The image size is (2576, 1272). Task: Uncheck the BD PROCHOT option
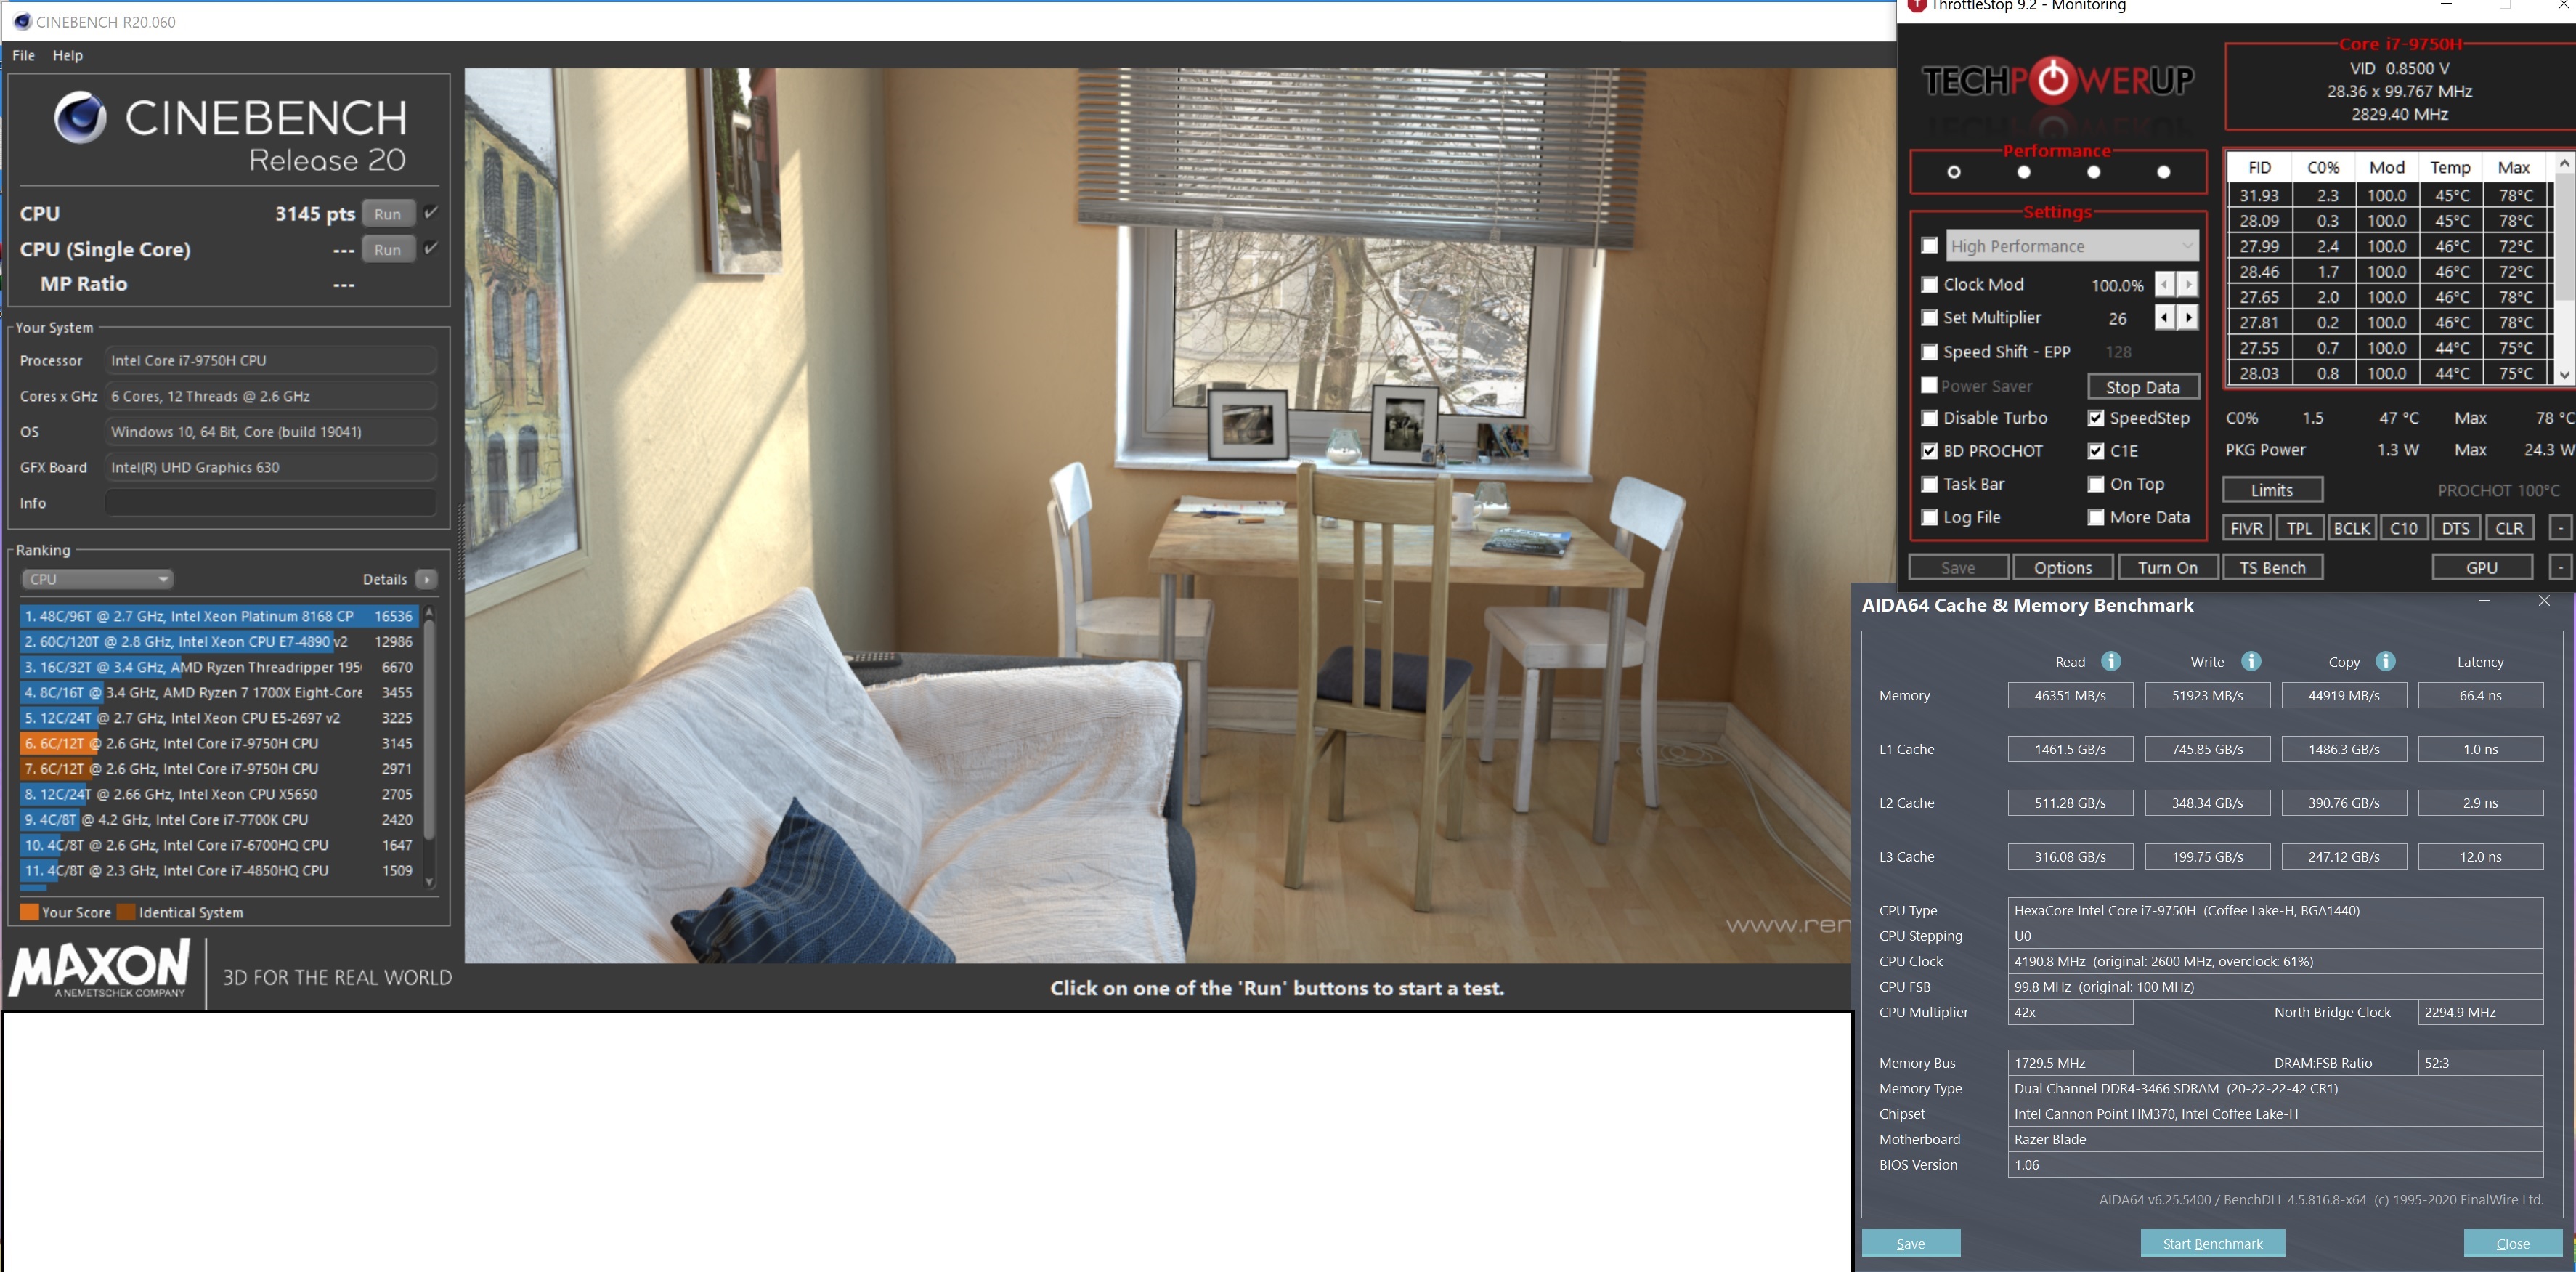point(1929,451)
